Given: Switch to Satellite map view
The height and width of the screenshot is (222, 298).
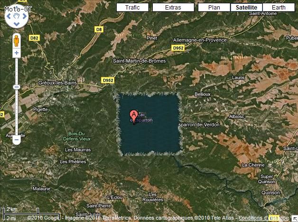Looking at the screenshot, I should 246,8.
